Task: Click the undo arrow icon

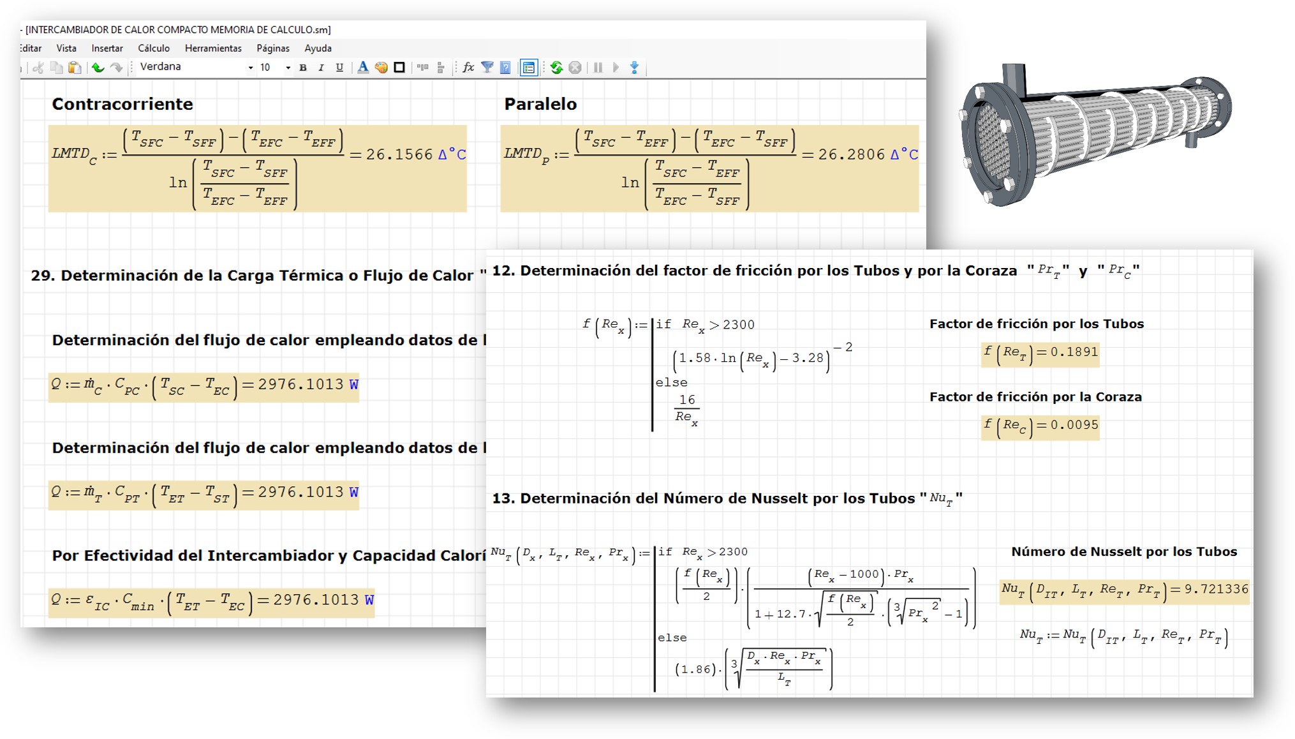Action: (98, 68)
